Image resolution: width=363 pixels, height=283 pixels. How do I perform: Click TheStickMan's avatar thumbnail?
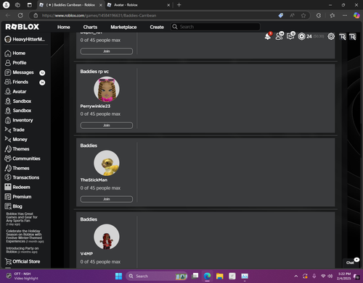click(107, 163)
